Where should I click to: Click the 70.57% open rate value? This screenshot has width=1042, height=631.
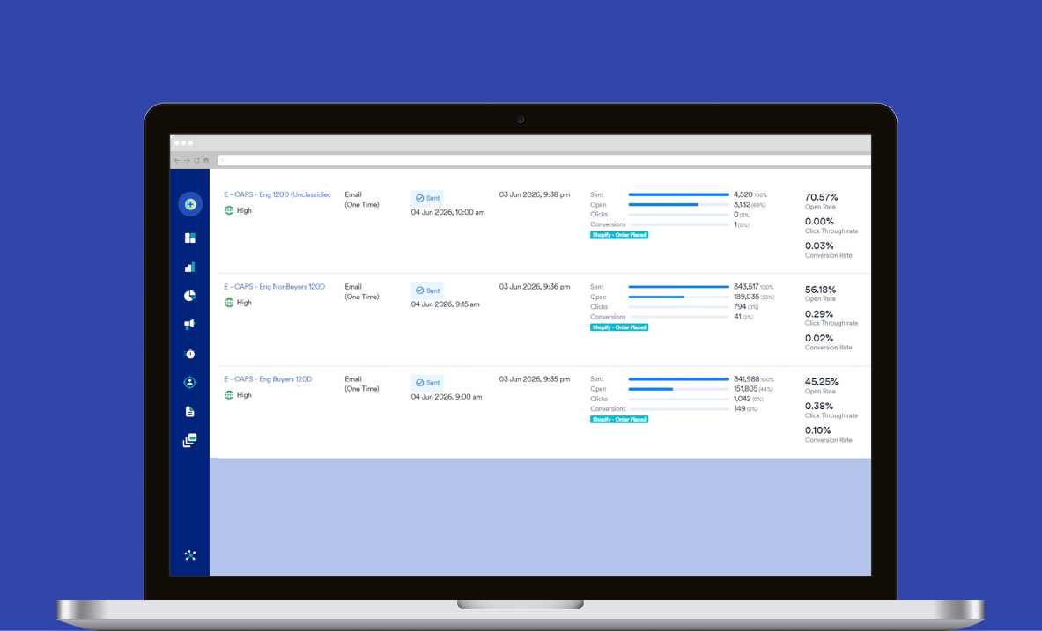click(822, 197)
